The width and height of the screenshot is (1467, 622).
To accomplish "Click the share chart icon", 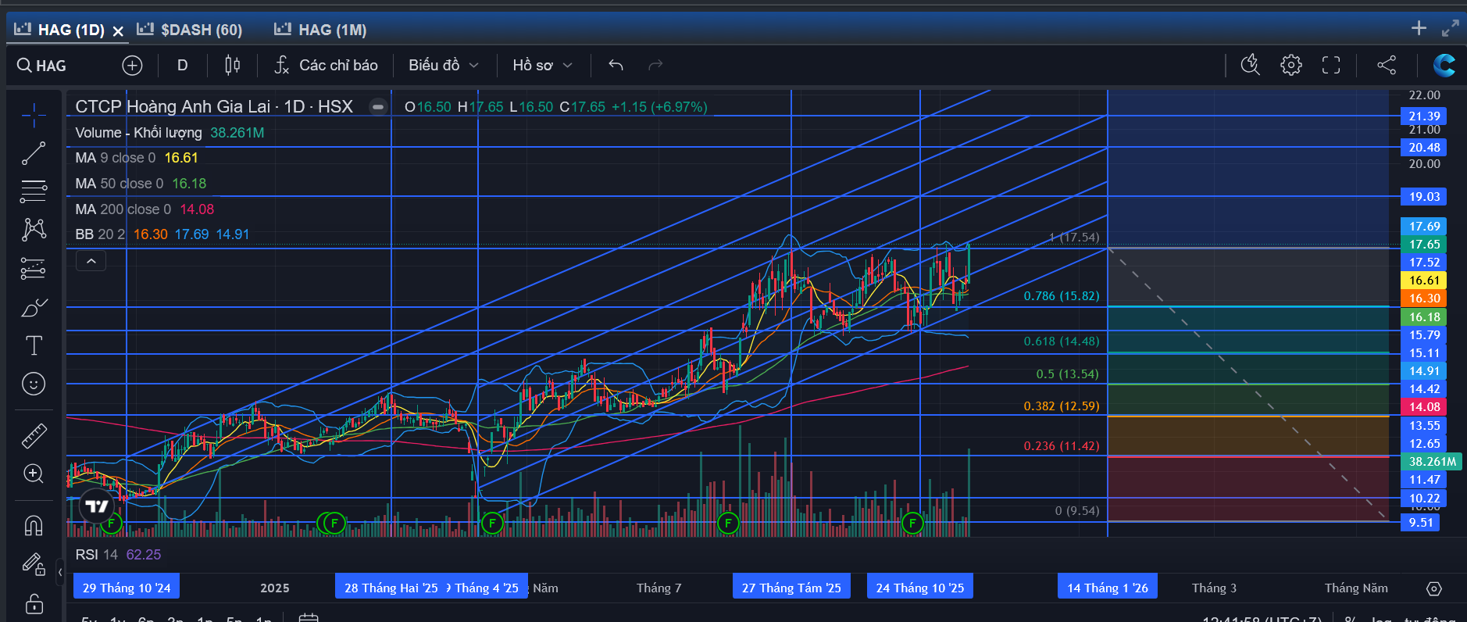I will coord(1387,65).
